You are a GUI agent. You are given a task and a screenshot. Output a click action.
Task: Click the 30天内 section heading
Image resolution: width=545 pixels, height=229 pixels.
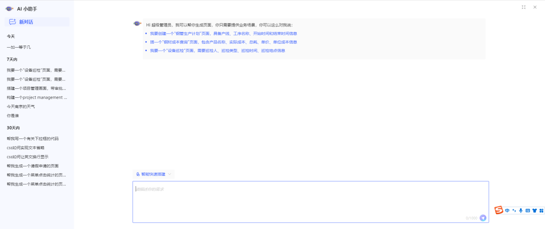pyautogui.click(x=13, y=128)
